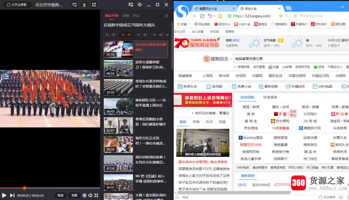Play the video with the play button
Viewport: 349px width, 200px height.
4,195
